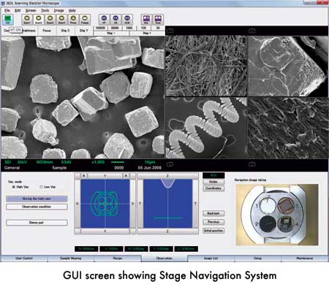329x284 pixels.
Task: Click the Initial position button
Action: tap(213, 231)
